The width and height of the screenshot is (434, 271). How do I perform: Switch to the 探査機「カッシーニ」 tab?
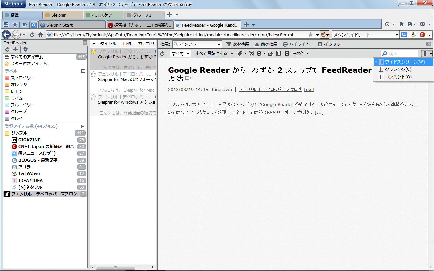coord(140,25)
